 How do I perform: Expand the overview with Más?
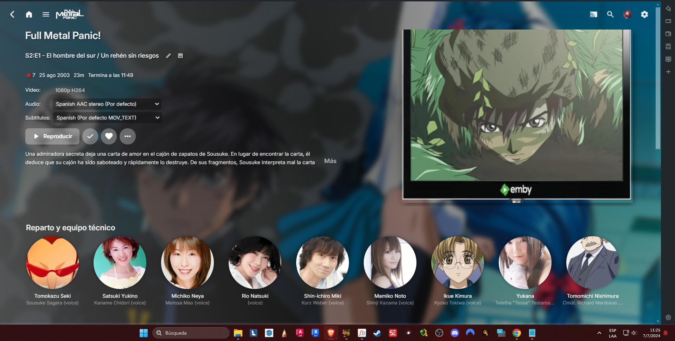[x=330, y=161]
